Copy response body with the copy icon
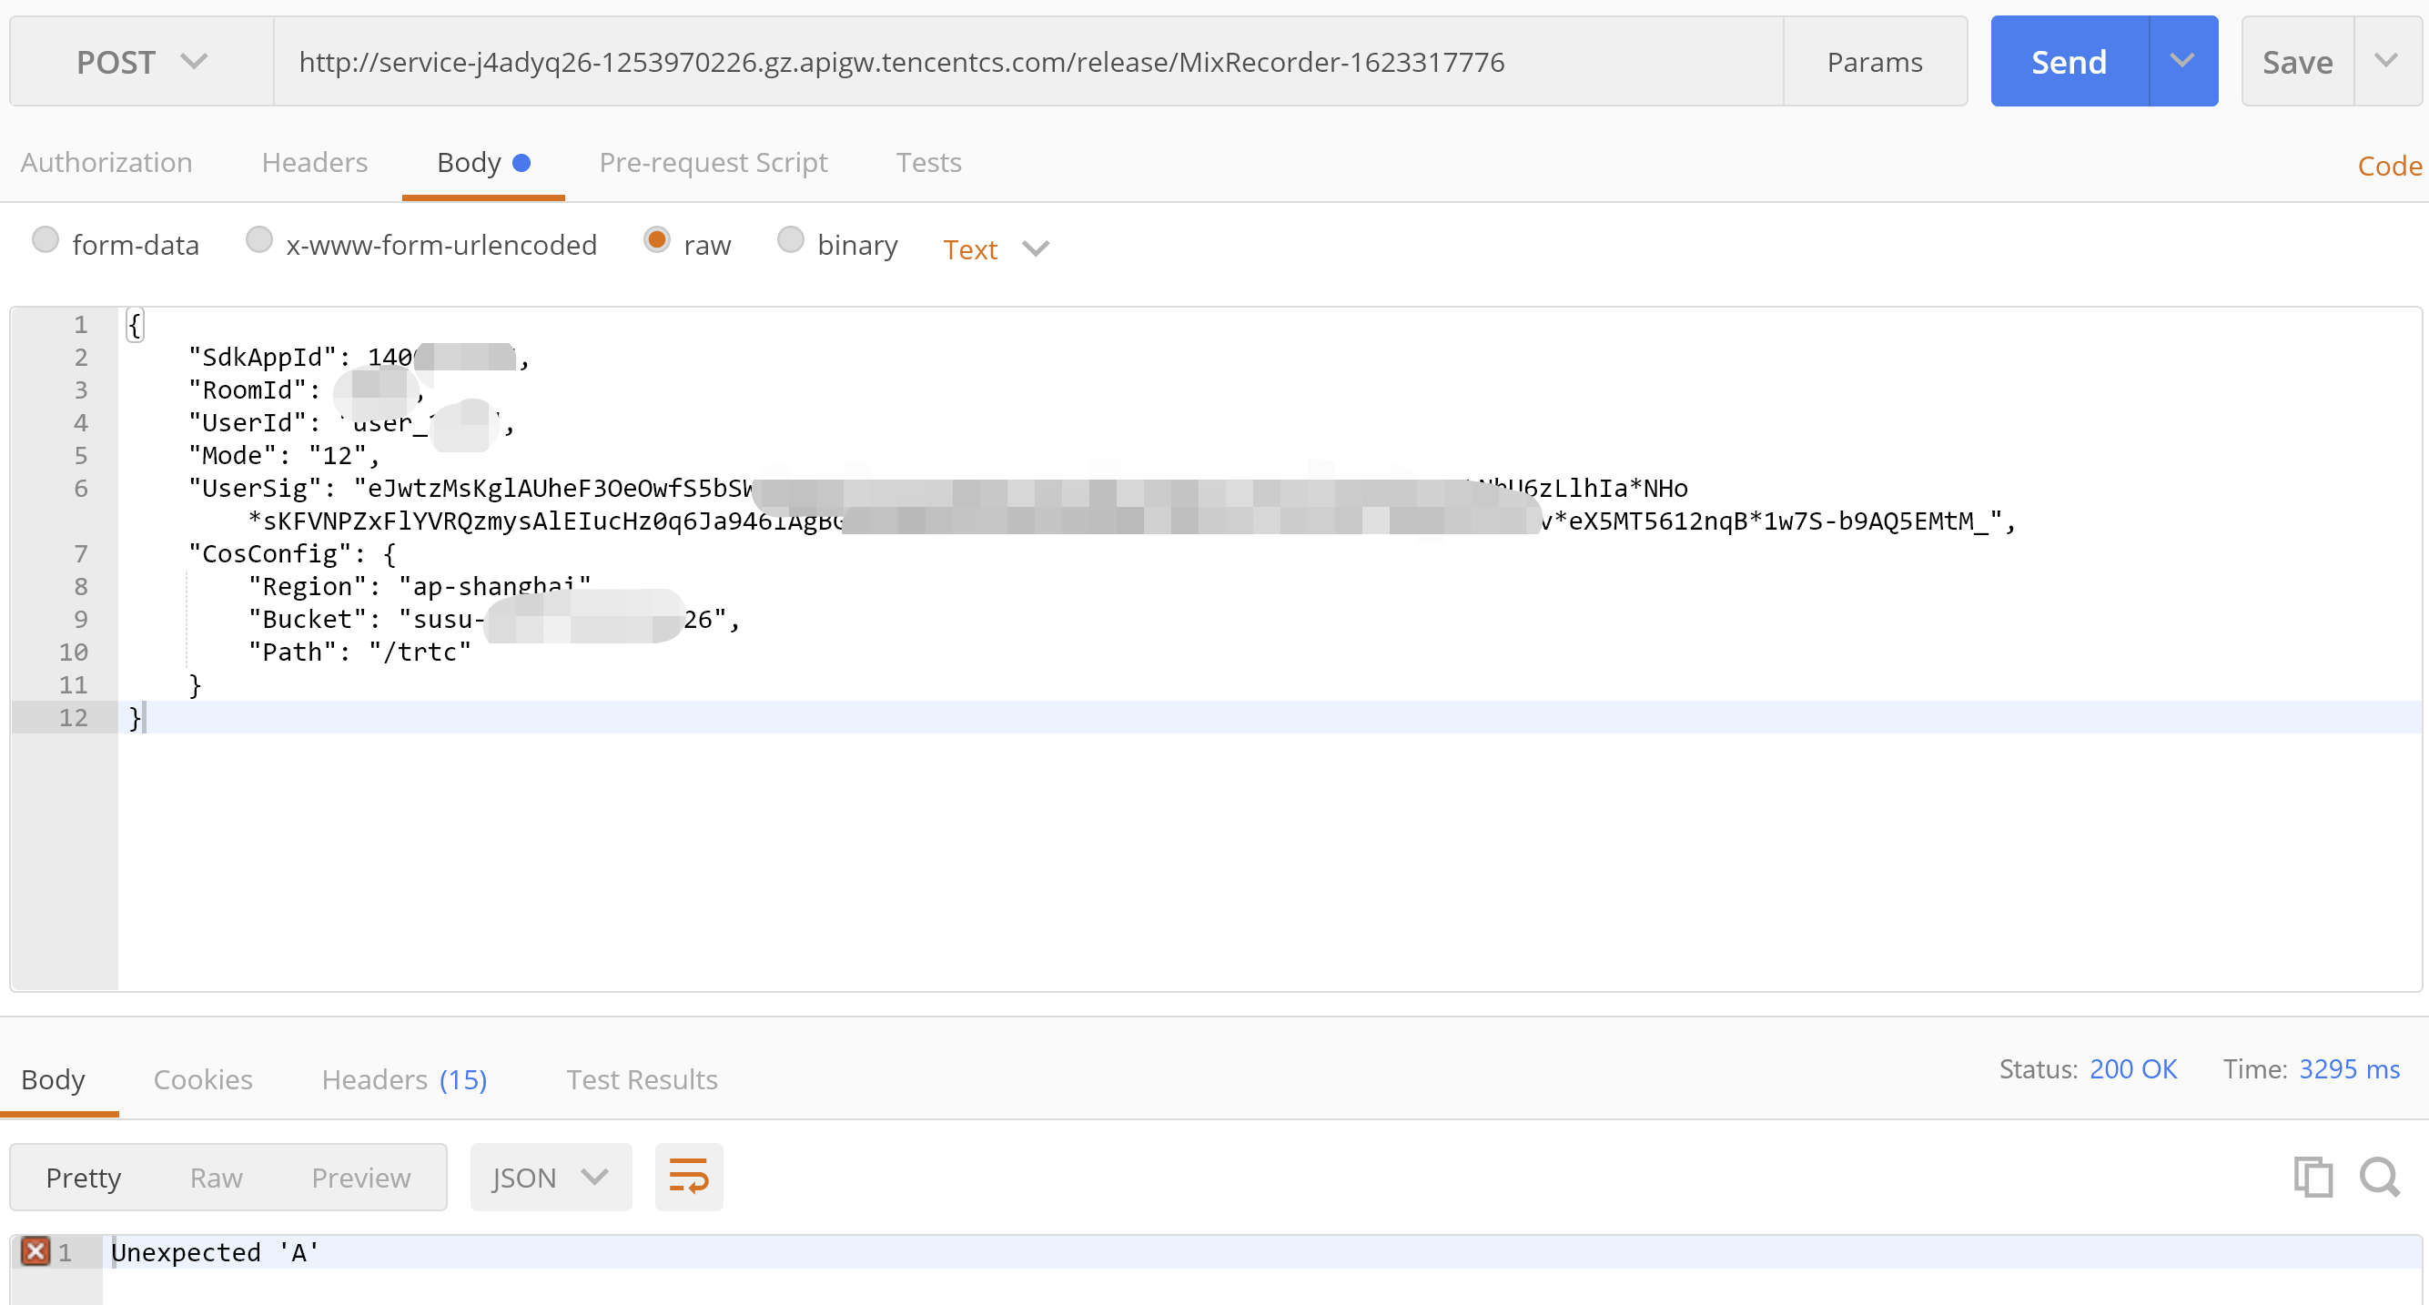Viewport: 2429px width, 1305px height. coord(2313,1177)
